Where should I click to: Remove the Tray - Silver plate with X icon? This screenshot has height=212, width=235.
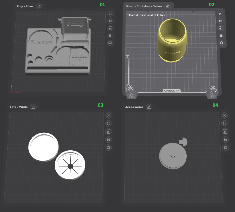click(x=110, y=14)
